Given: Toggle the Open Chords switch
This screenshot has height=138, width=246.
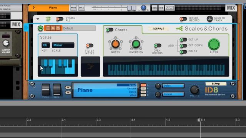Looking at the screenshot, I should [157, 46].
